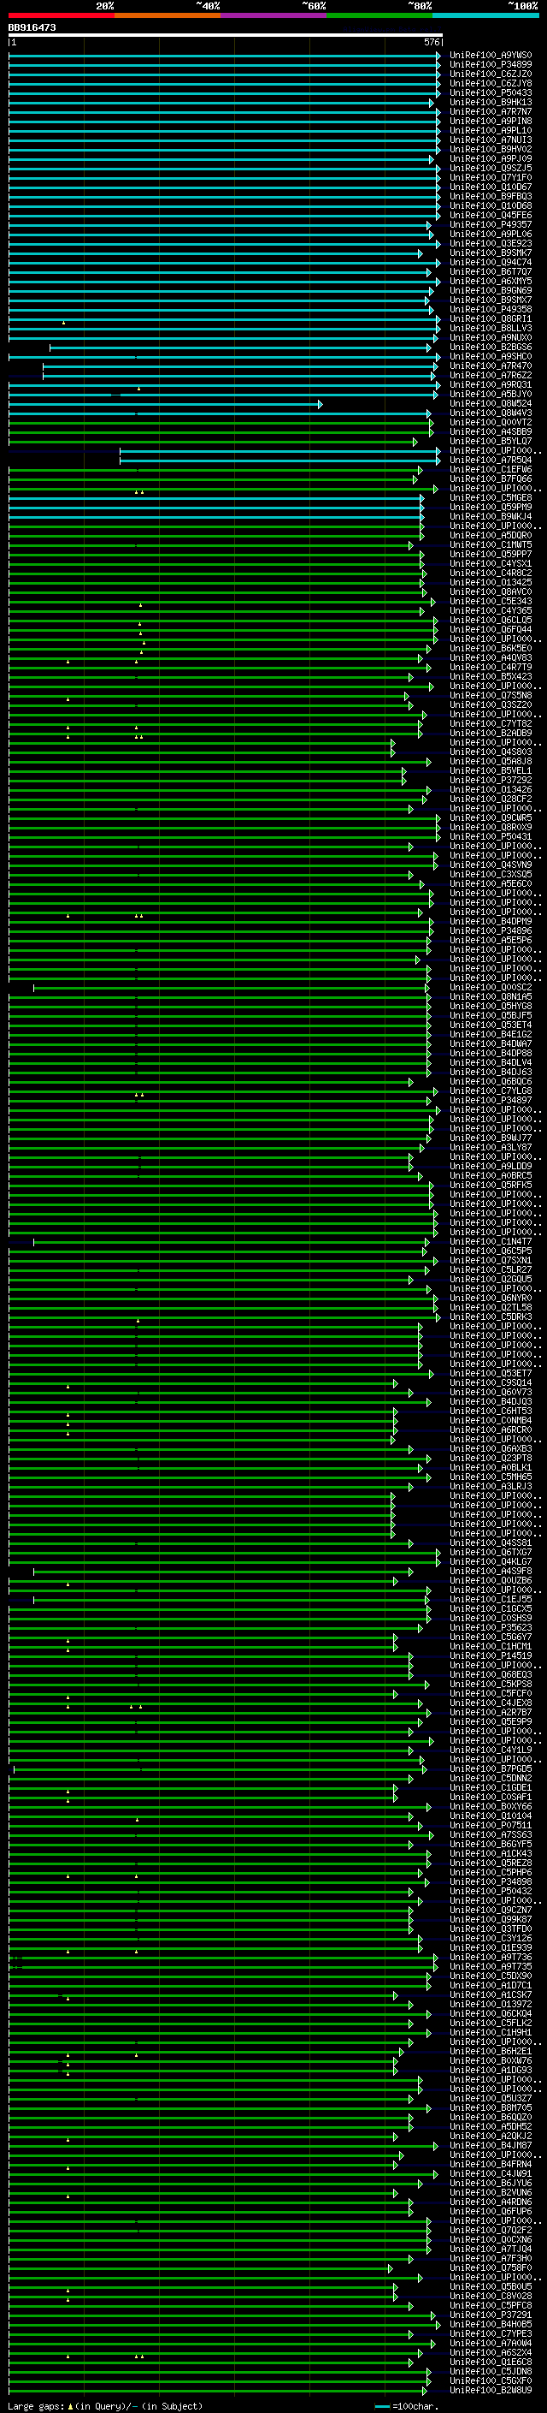Select the UniRef100_Q8W524 label
Screen dimensions: 547x2413
click(x=490, y=404)
